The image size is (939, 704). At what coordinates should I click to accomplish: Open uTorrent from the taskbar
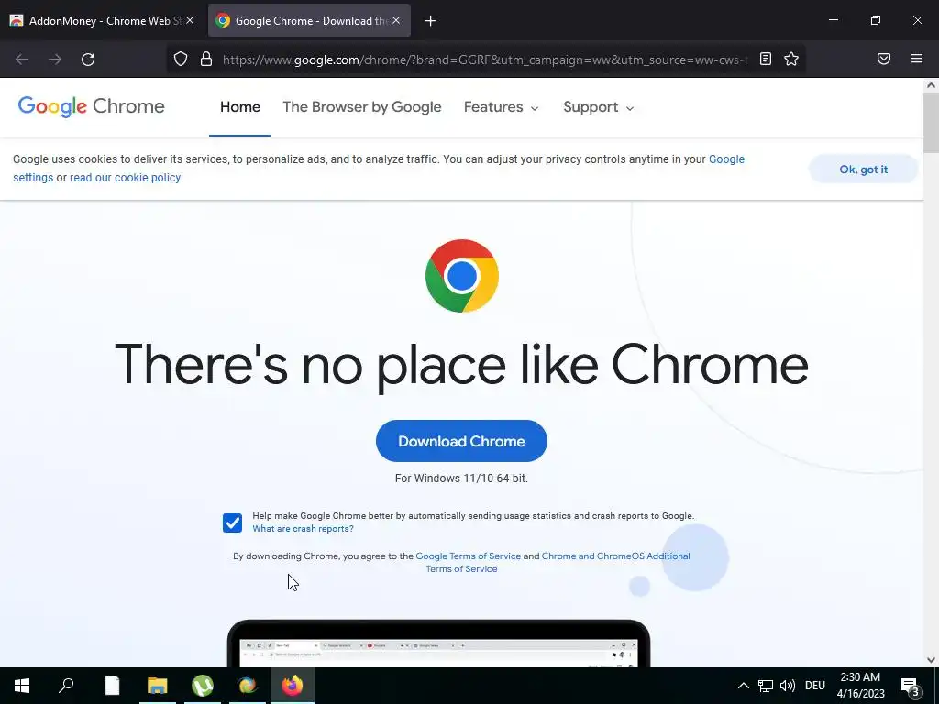coord(203,686)
